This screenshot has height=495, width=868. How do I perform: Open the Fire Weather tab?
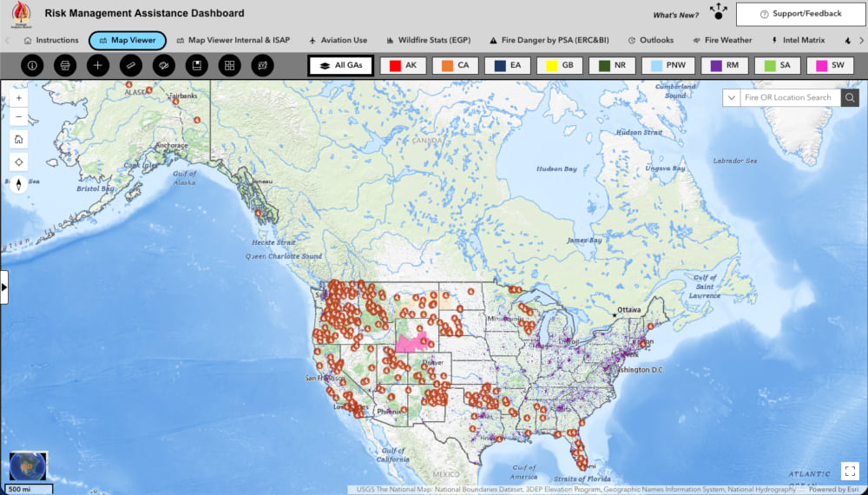722,41
